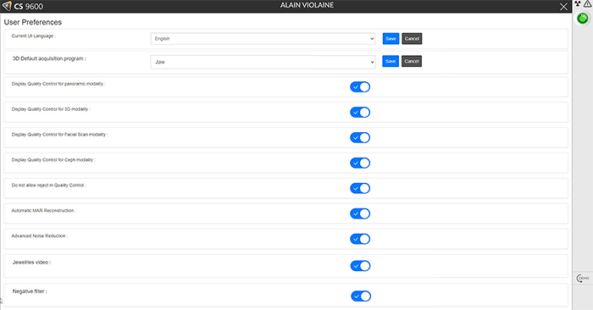Cancel the 3D acquisition program change
This screenshot has width=593, height=310.
coord(412,61)
